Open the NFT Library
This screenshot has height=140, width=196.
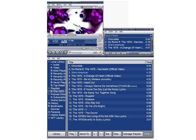[x=56, y=118]
